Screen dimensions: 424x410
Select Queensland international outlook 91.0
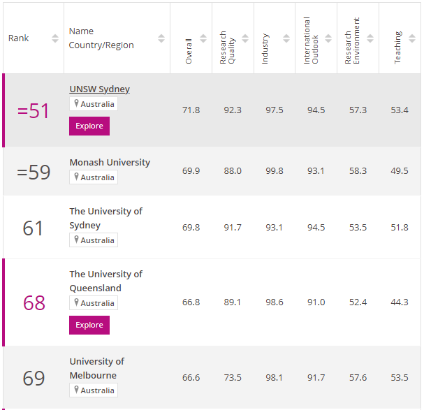pyautogui.click(x=316, y=302)
